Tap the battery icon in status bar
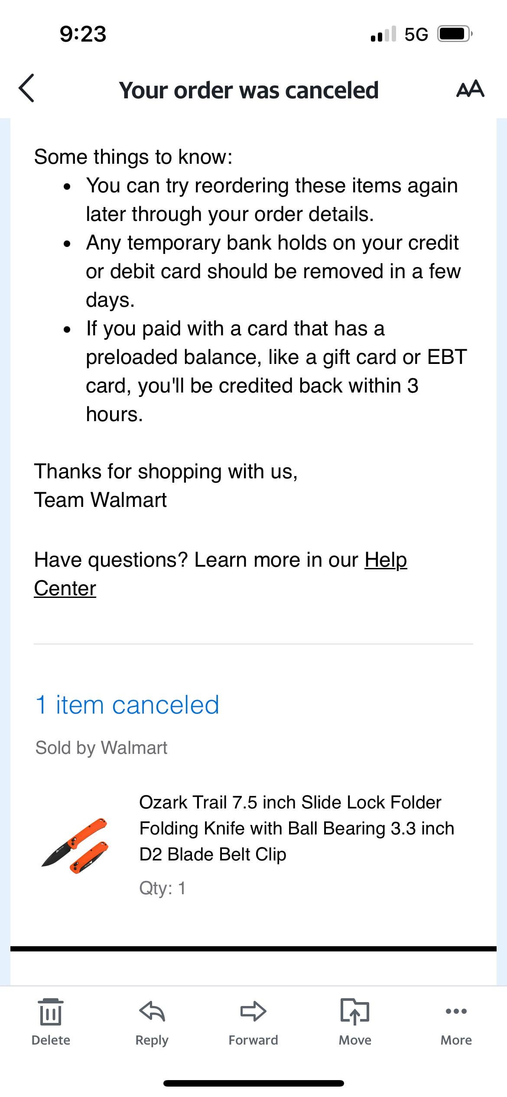 (x=454, y=34)
